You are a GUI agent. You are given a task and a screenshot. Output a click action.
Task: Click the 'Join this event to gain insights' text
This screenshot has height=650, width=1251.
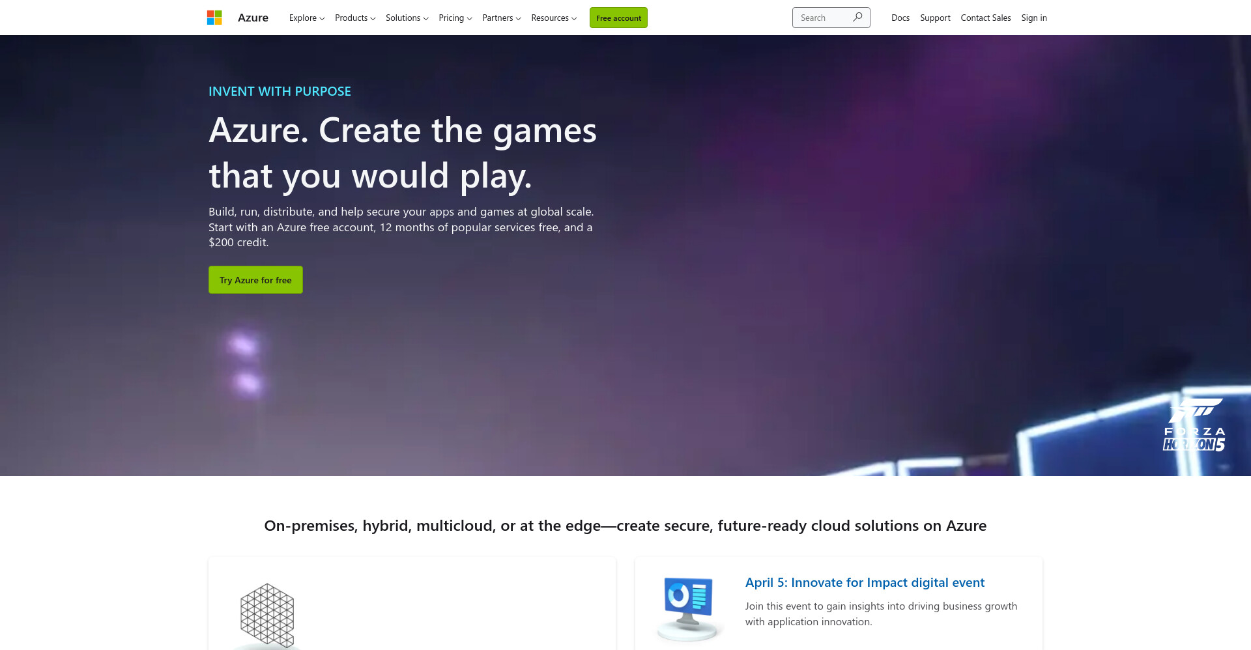pyautogui.click(x=881, y=614)
